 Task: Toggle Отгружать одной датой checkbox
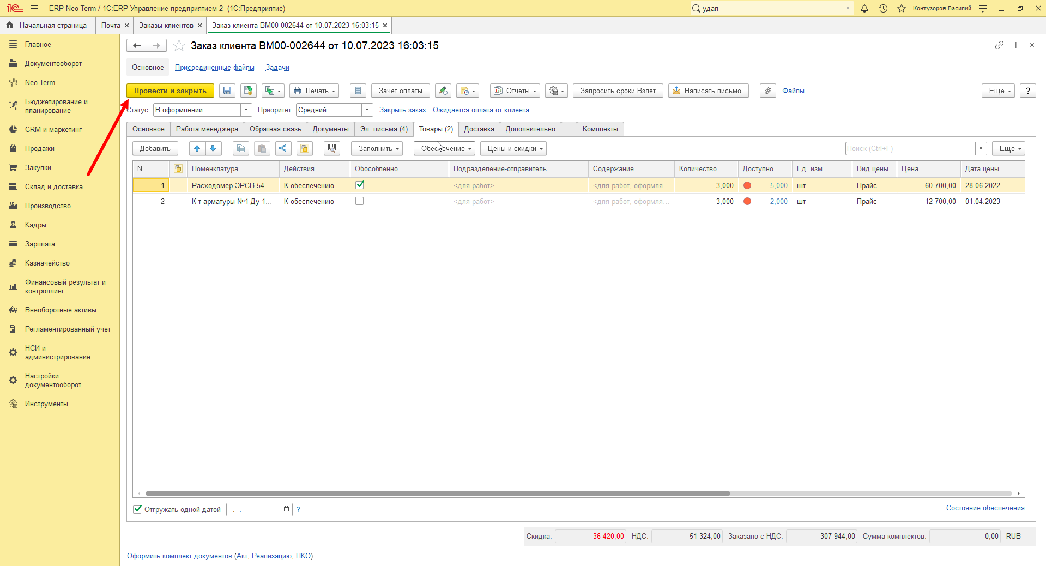coord(137,509)
